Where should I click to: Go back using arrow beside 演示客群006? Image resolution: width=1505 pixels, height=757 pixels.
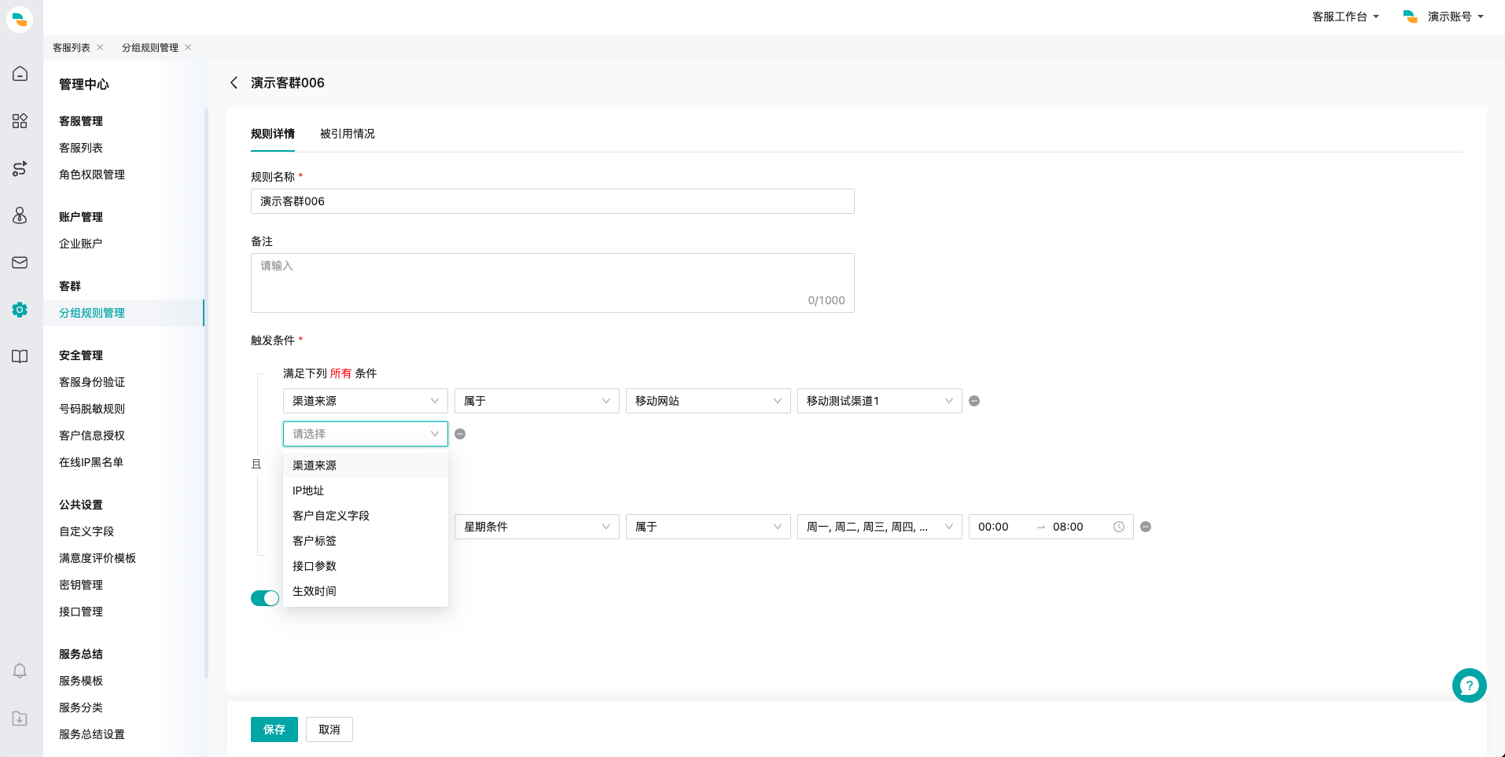tap(234, 83)
